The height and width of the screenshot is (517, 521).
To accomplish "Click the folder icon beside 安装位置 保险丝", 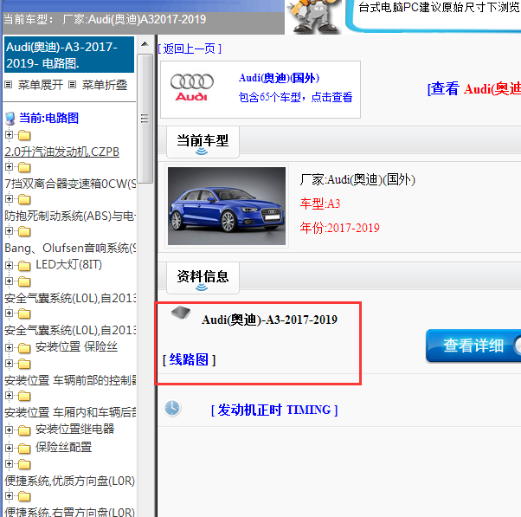I will pos(24,348).
